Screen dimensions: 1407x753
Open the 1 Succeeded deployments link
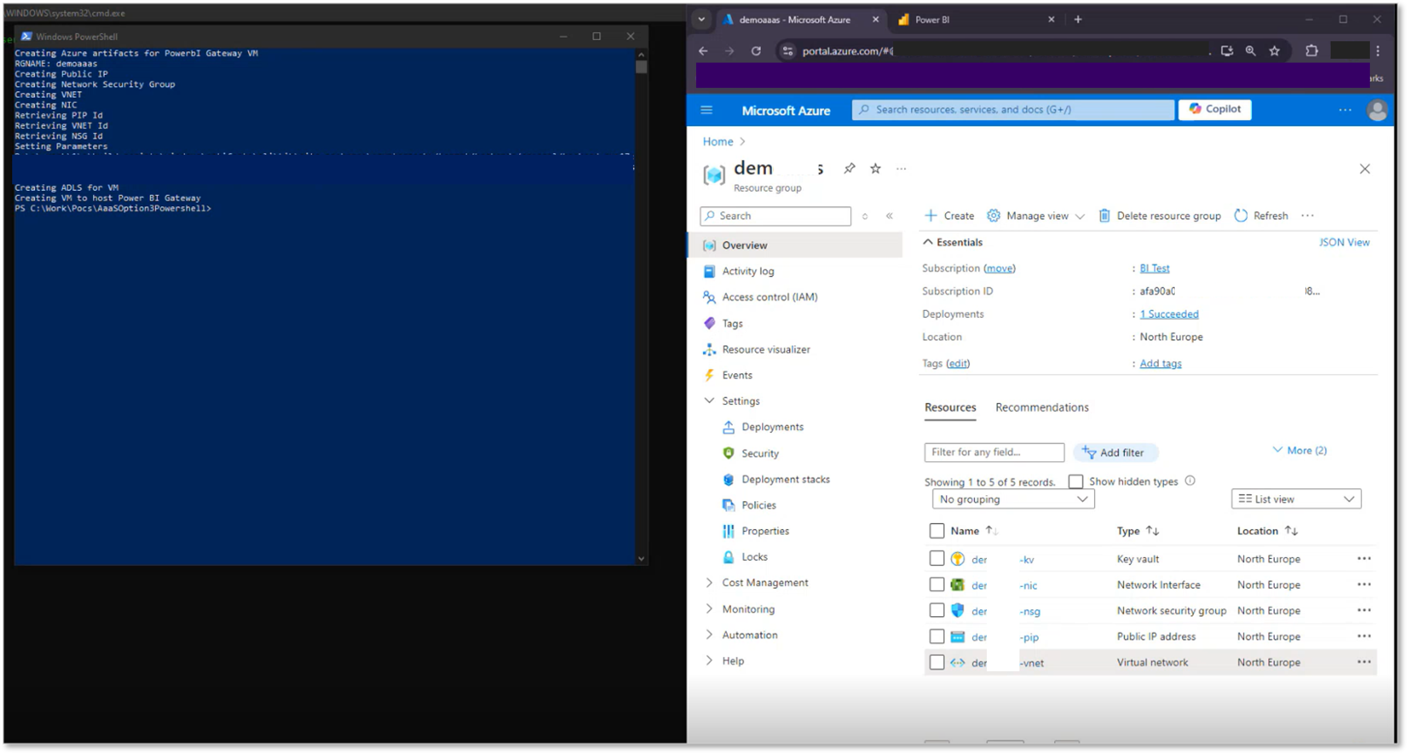(x=1169, y=314)
